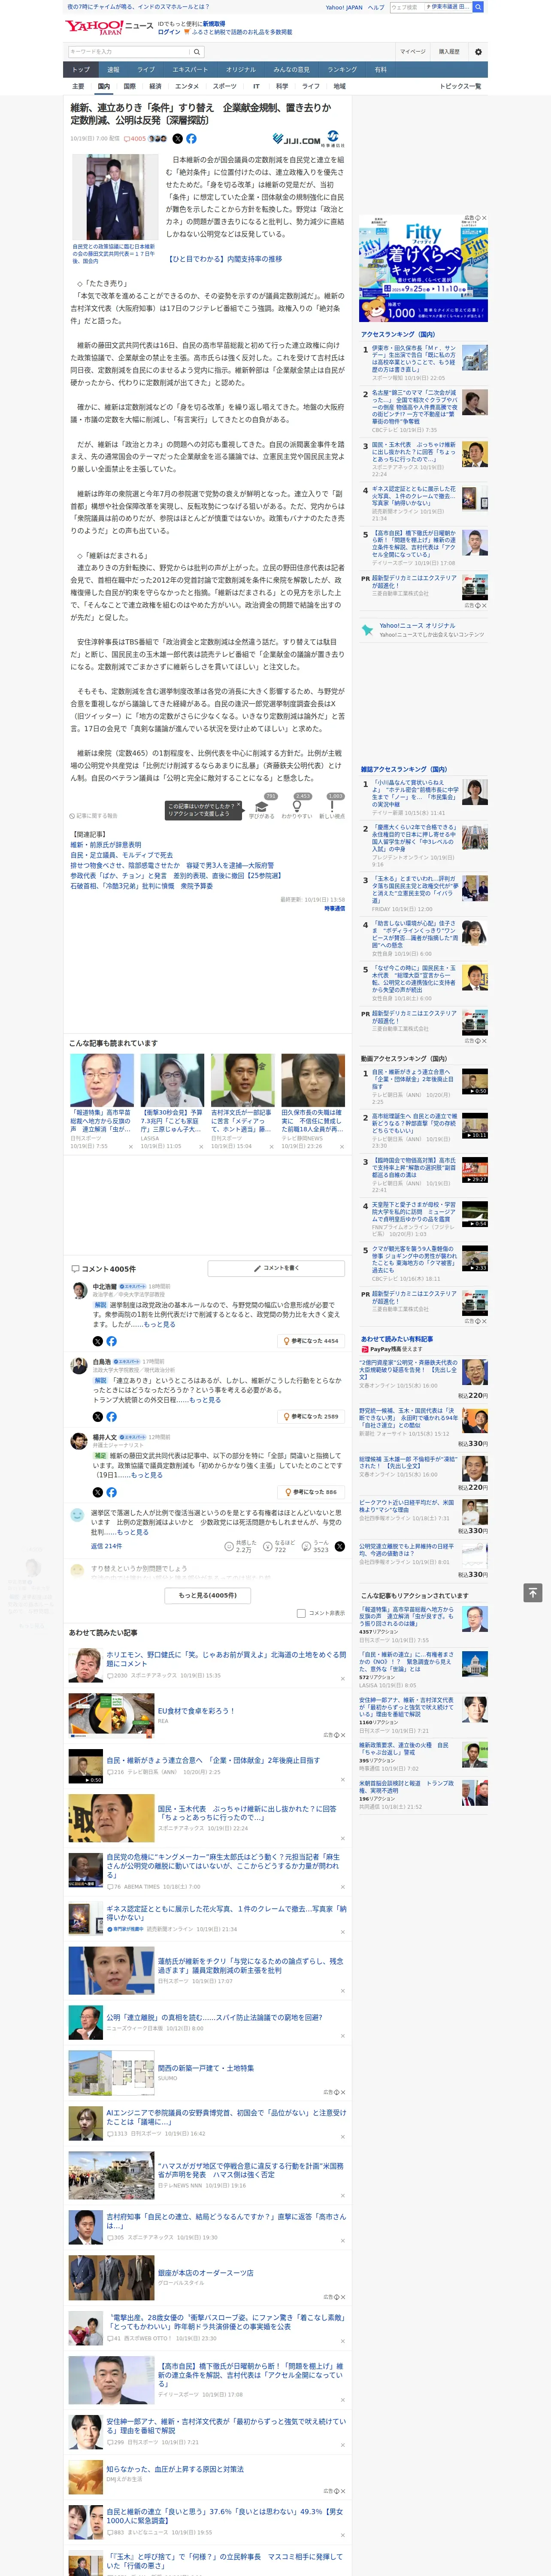Click the キーワードを入力 search field
Image resolution: width=551 pixels, height=2576 pixels.
129,52
